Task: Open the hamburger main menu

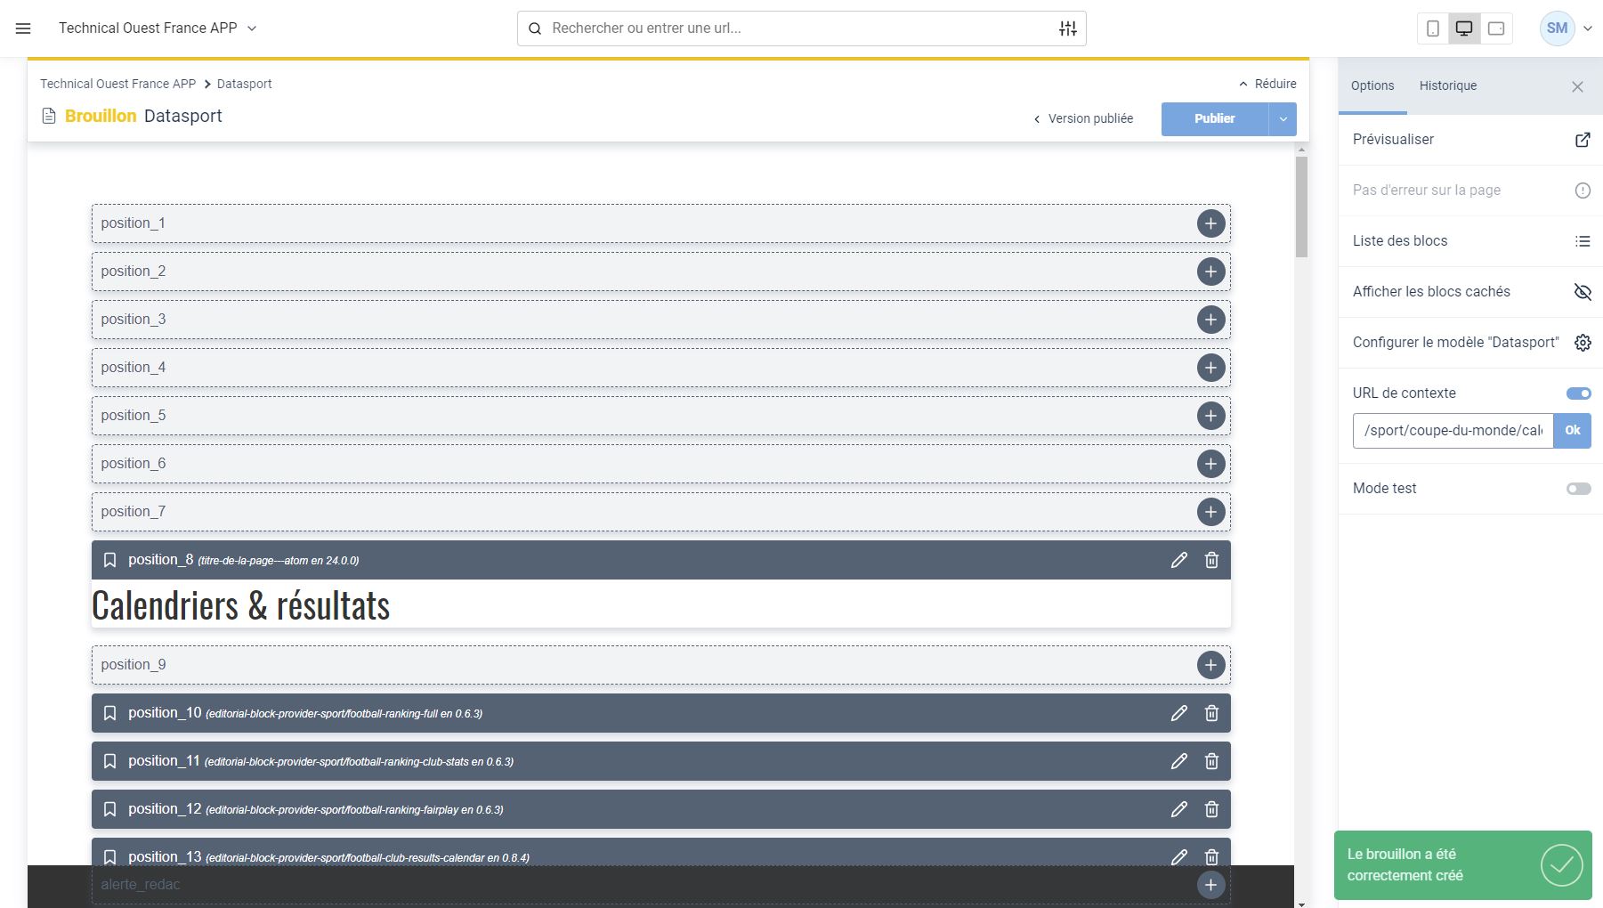Action: pos(23,28)
